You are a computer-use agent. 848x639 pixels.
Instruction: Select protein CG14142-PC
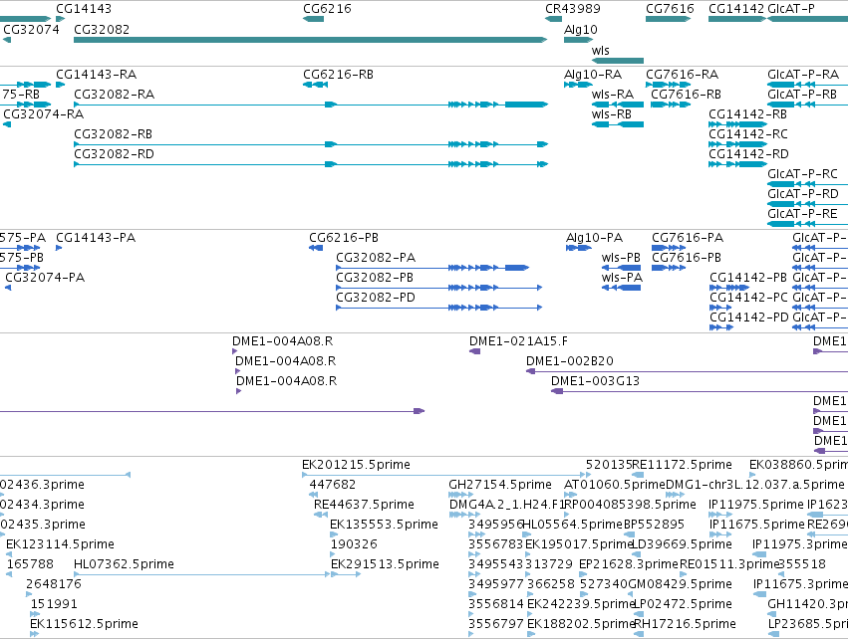(x=720, y=308)
